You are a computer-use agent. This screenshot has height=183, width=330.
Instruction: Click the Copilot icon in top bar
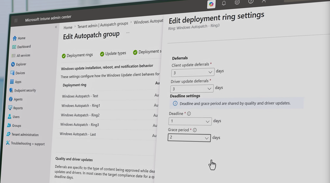coord(211,4)
